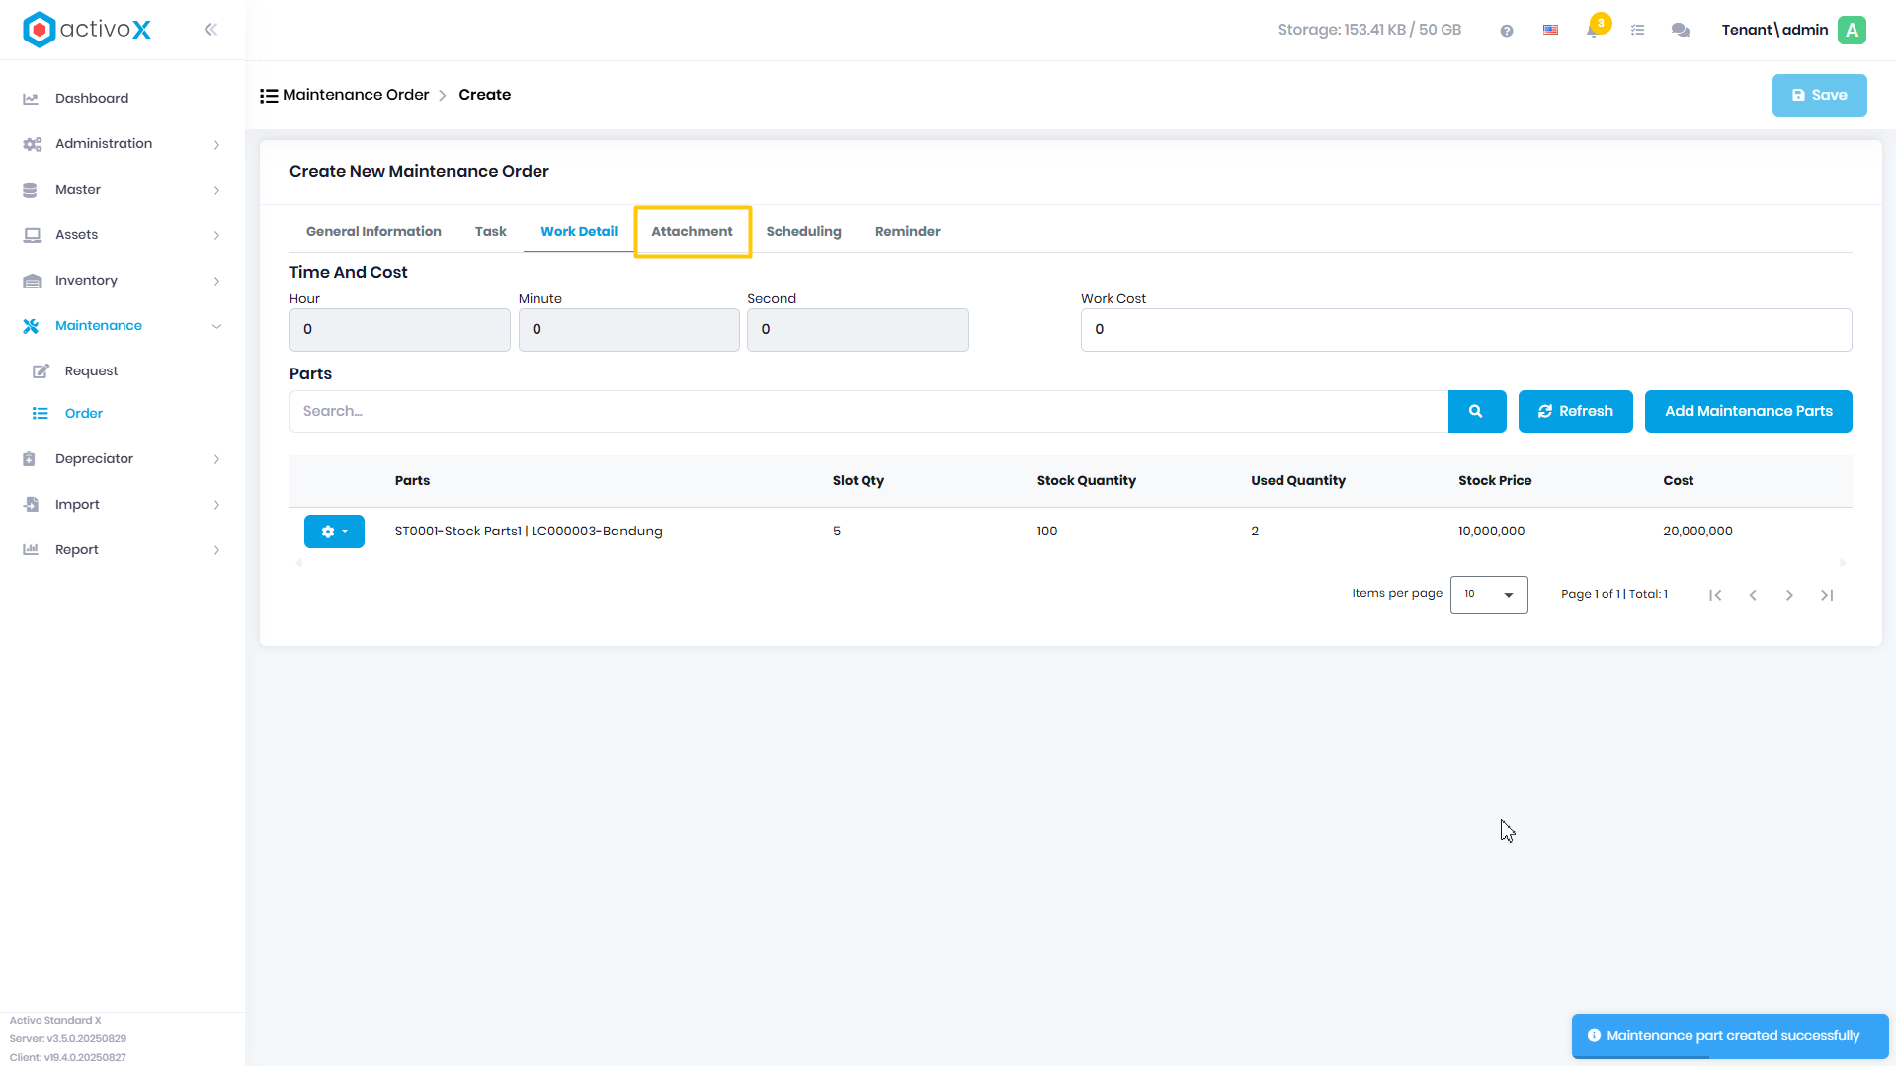Click the activoX logo
This screenshot has width=1896, height=1066.
point(87,30)
